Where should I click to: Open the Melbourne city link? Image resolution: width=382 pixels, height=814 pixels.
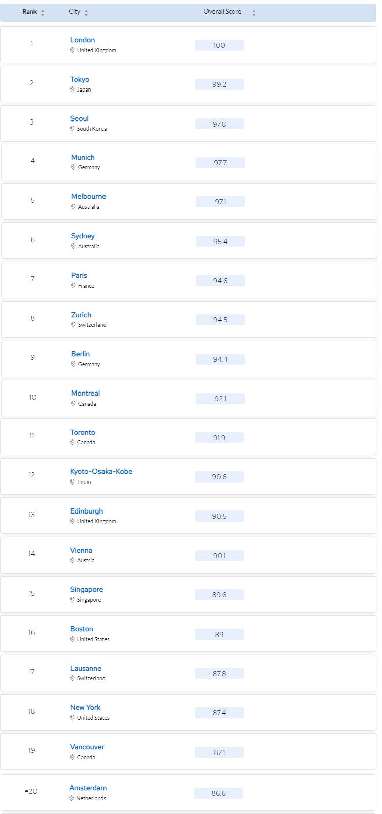pos(88,196)
